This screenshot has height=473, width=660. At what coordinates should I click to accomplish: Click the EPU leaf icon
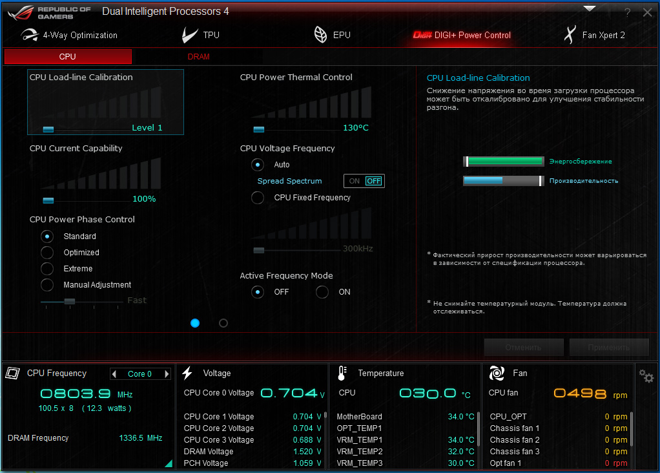tap(320, 34)
